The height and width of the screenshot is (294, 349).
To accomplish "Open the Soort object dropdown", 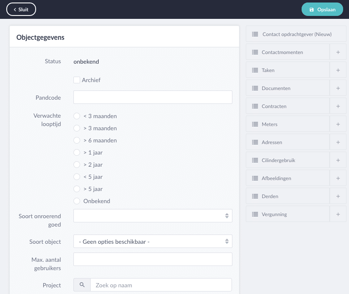I will point(153,241).
